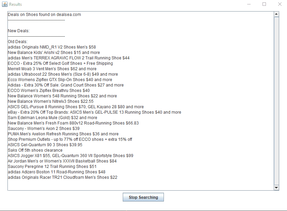Click the scrollbar down arrow

tap(276, 188)
